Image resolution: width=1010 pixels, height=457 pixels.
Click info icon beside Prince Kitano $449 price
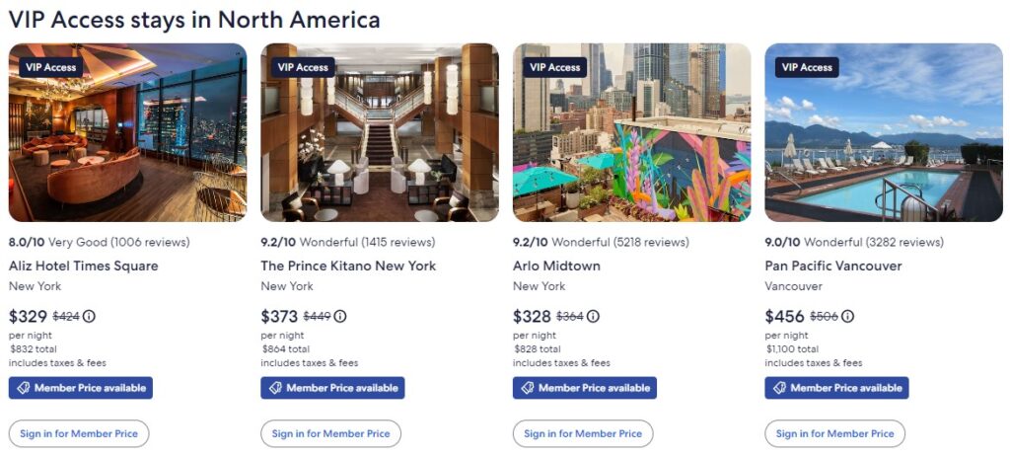coord(340,317)
